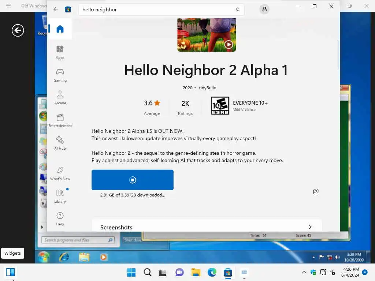
Task: Share Hello Neighbor 2 Alpha 1
Action: click(316, 192)
